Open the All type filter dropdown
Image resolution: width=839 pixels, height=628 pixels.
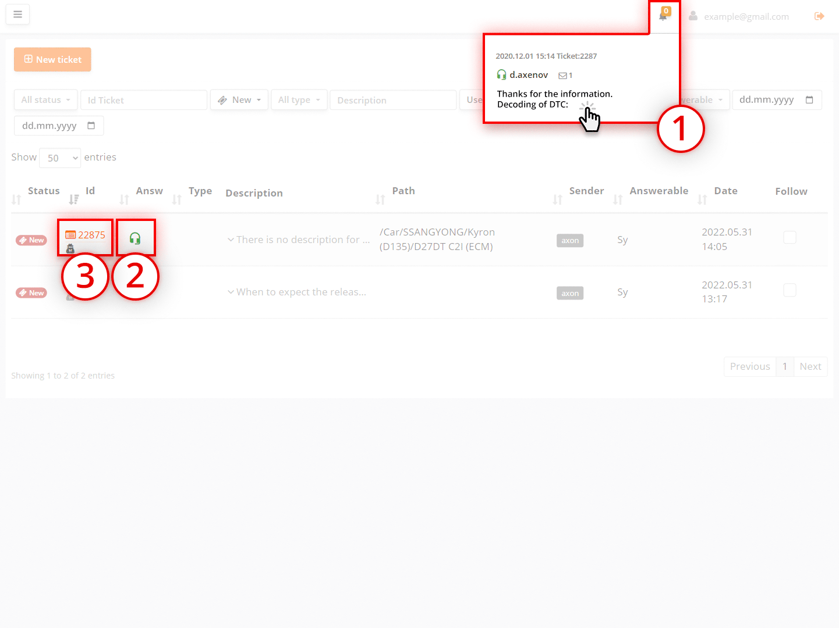click(x=299, y=100)
